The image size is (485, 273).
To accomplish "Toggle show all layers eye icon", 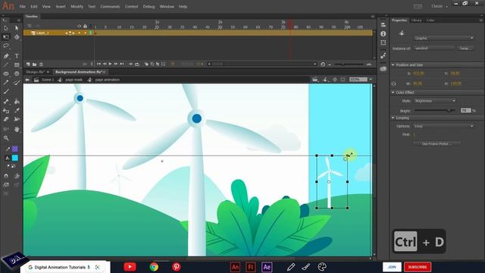I will click(x=79, y=27).
